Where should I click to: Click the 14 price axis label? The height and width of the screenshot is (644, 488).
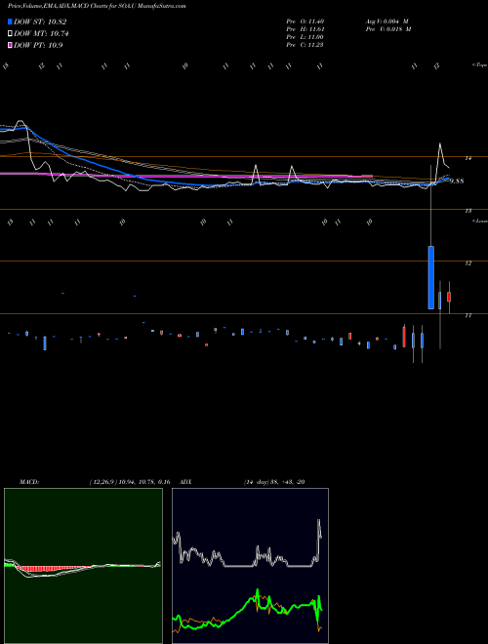[x=468, y=158]
